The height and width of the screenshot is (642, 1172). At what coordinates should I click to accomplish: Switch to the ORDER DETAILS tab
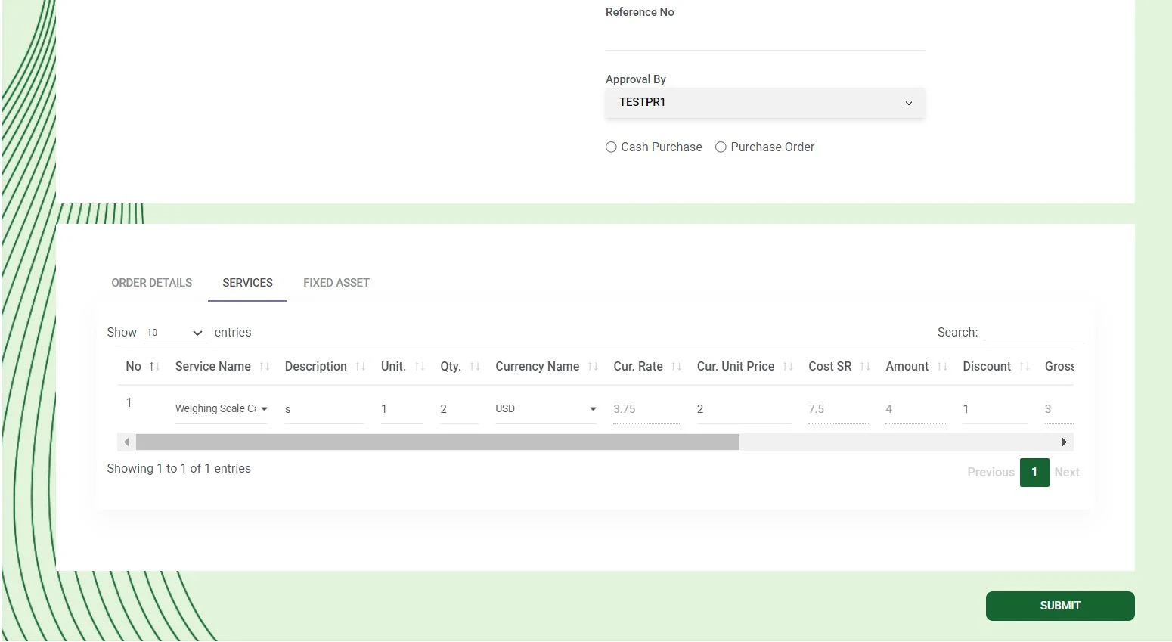point(152,283)
